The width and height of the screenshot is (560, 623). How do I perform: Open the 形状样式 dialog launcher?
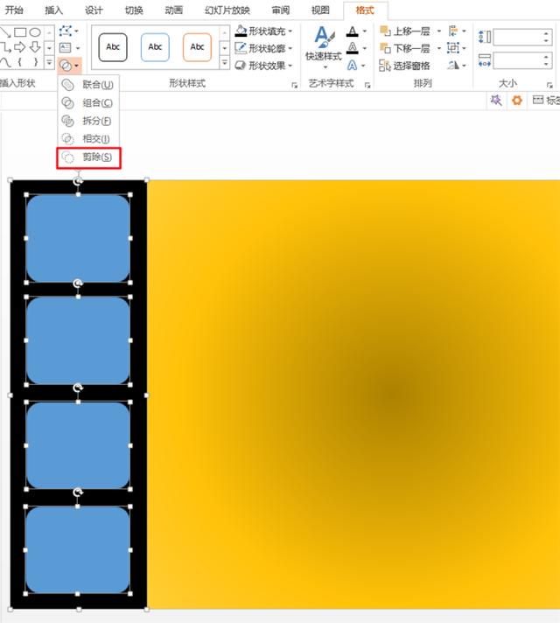pos(295,85)
